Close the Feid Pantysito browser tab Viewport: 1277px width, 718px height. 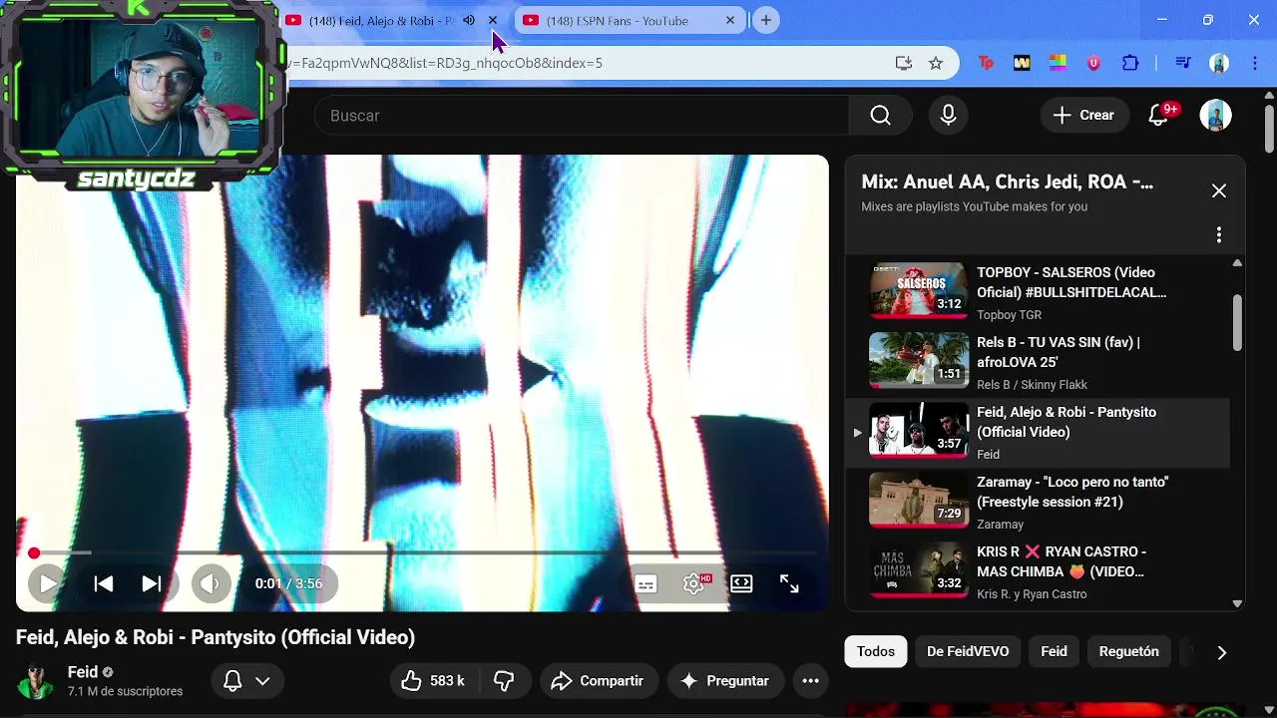click(492, 20)
